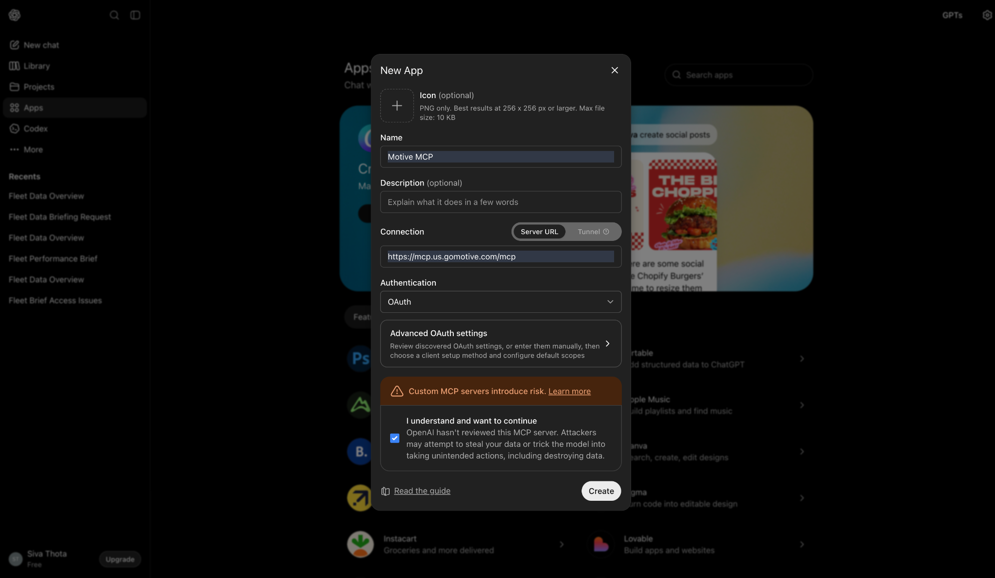Screen dimensions: 995x578
Task: Expand the Instacart row chevron
Action: (x=561, y=544)
